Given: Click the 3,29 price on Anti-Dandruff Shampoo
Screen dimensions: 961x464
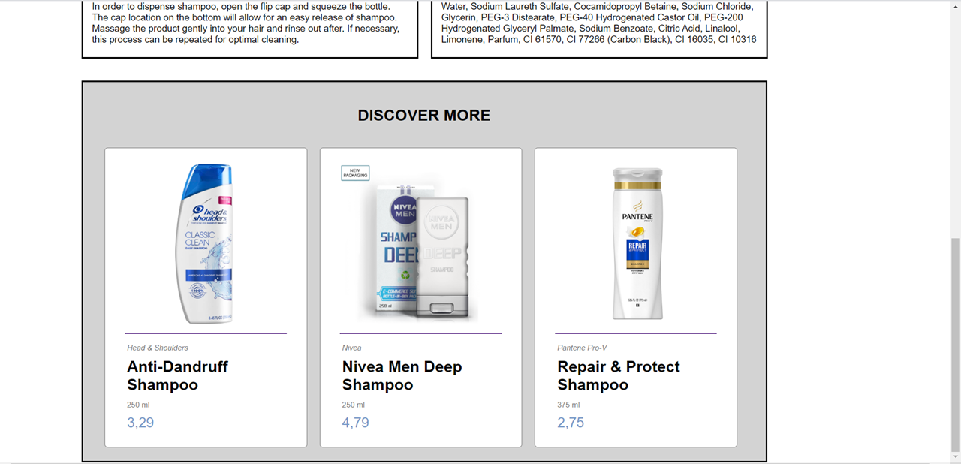Looking at the screenshot, I should (x=140, y=423).
